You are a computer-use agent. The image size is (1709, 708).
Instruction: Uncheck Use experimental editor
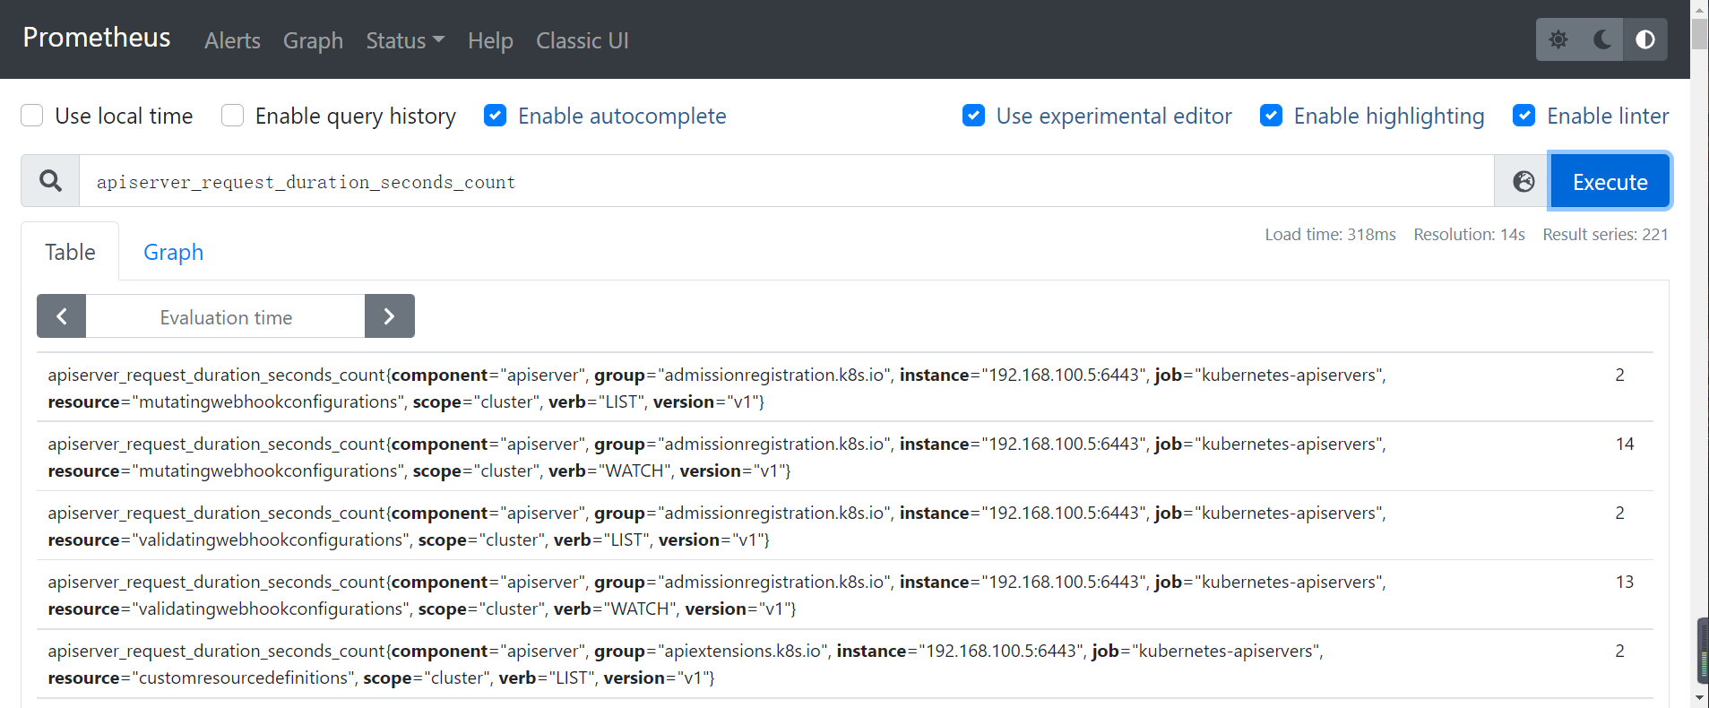[974, 116]
